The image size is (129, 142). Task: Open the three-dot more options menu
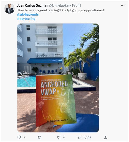123,5
